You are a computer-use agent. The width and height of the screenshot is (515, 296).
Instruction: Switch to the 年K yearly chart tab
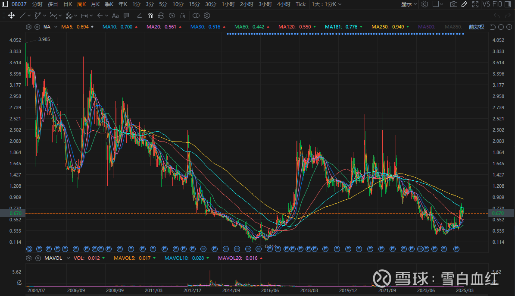123,4
